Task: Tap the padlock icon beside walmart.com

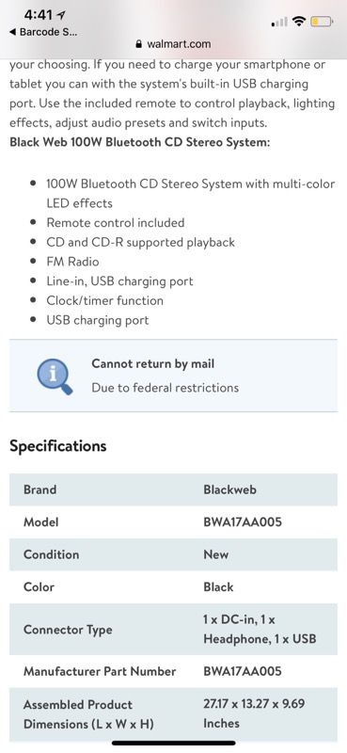Action: pyautogui.click(x=139, y=44)
